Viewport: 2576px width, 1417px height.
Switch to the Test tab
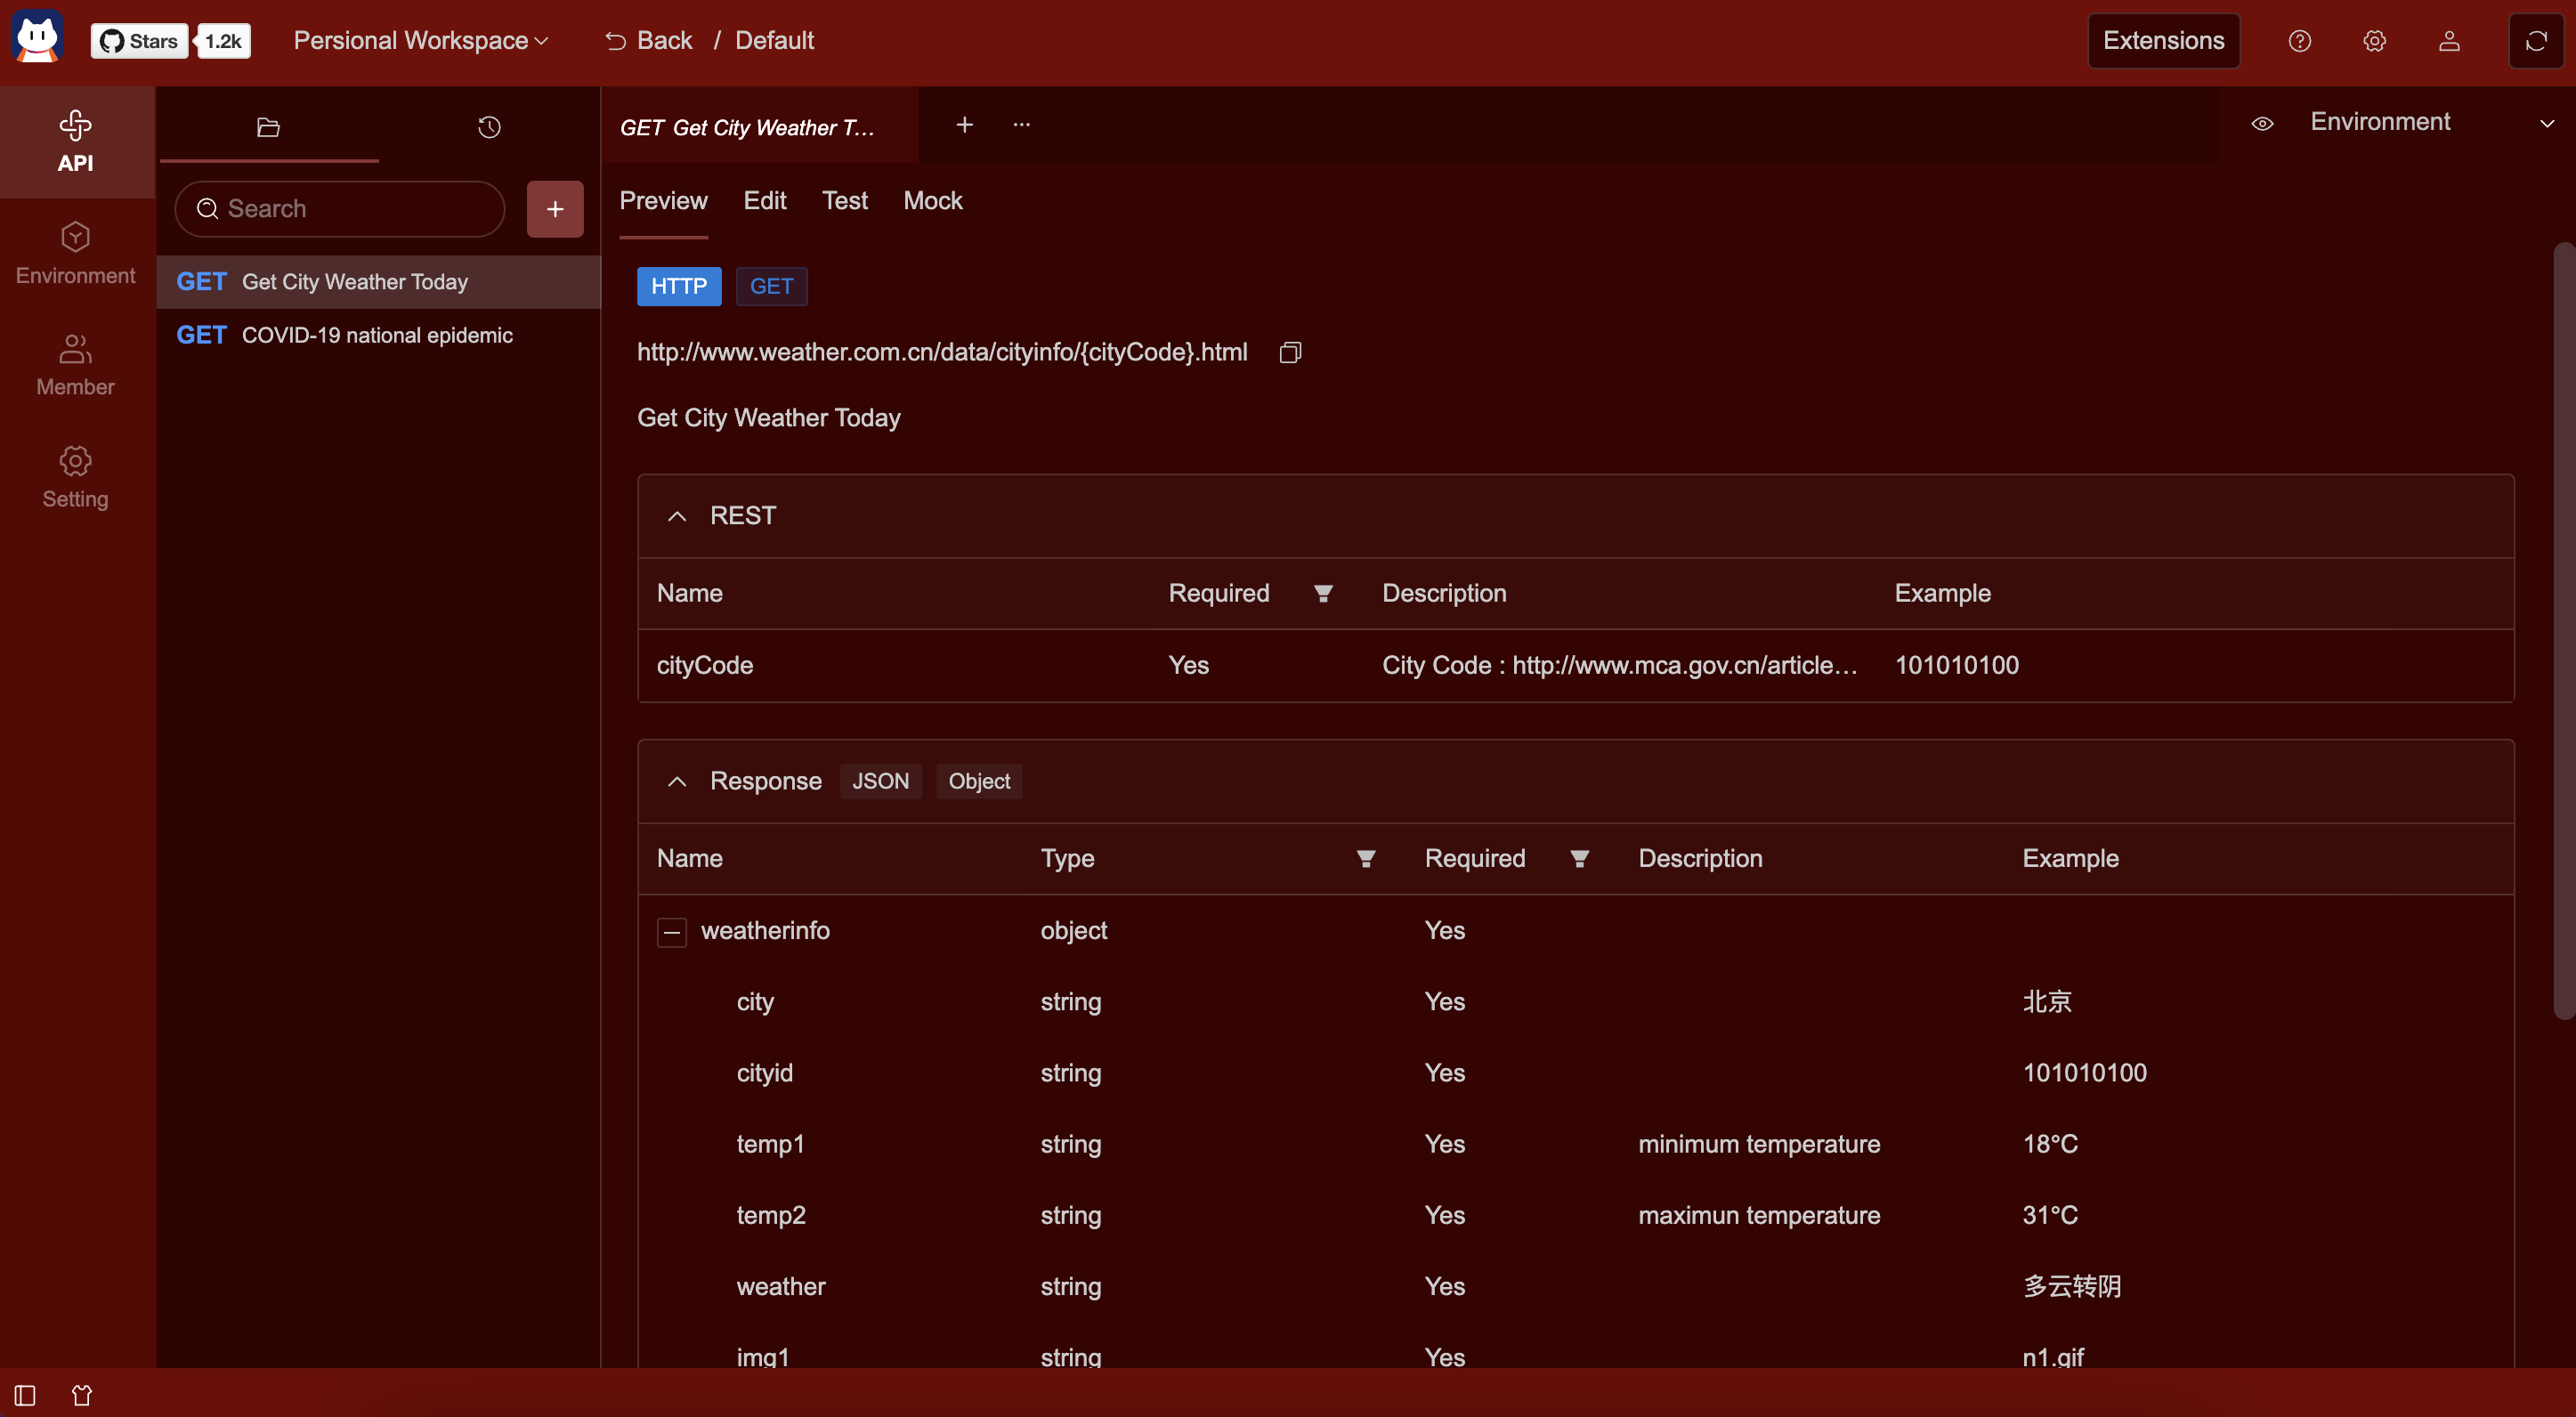[845, 199]
